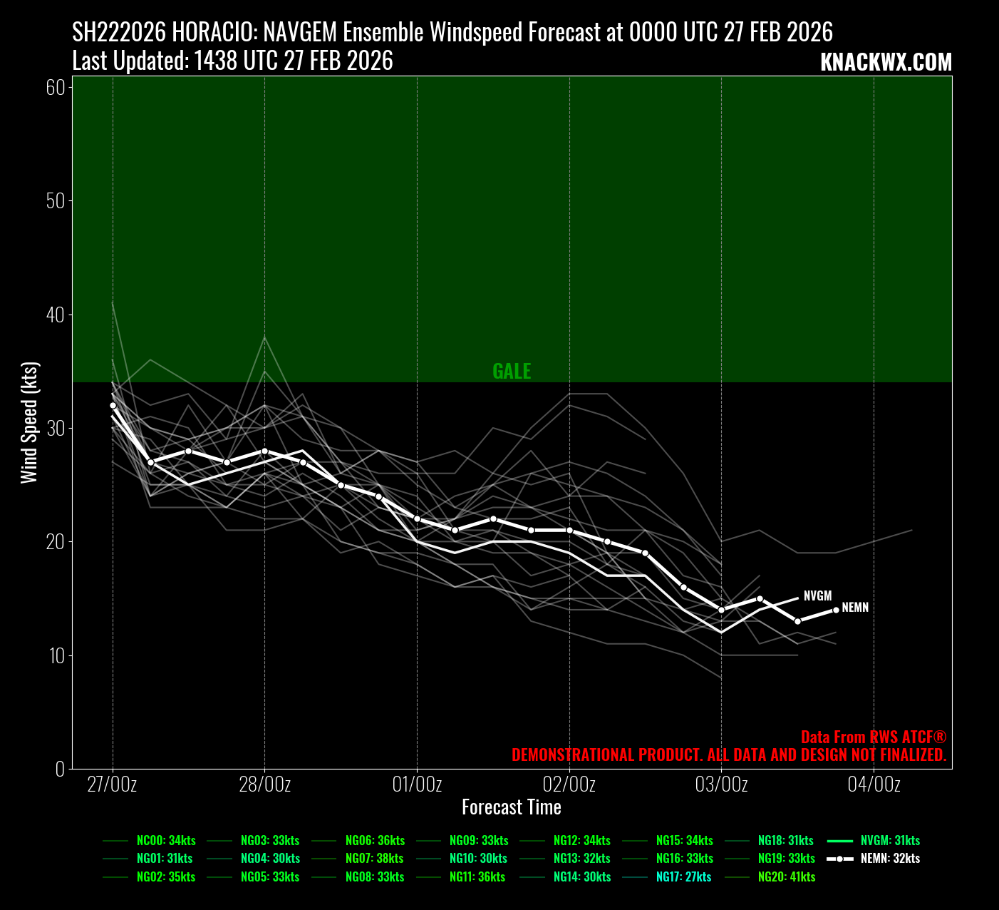Click the 60 tick on wind speed axis

pyautogui.click(x=56, y=87)
